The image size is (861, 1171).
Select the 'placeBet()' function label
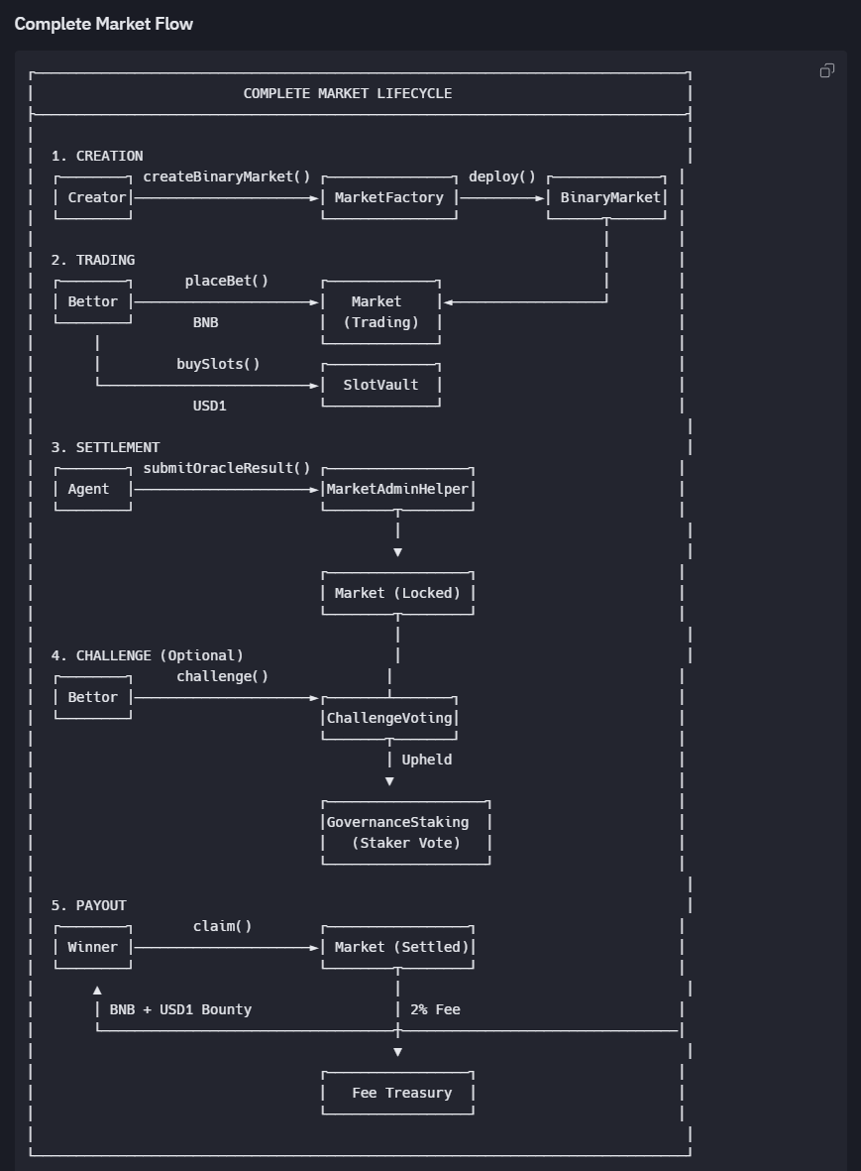227,281
